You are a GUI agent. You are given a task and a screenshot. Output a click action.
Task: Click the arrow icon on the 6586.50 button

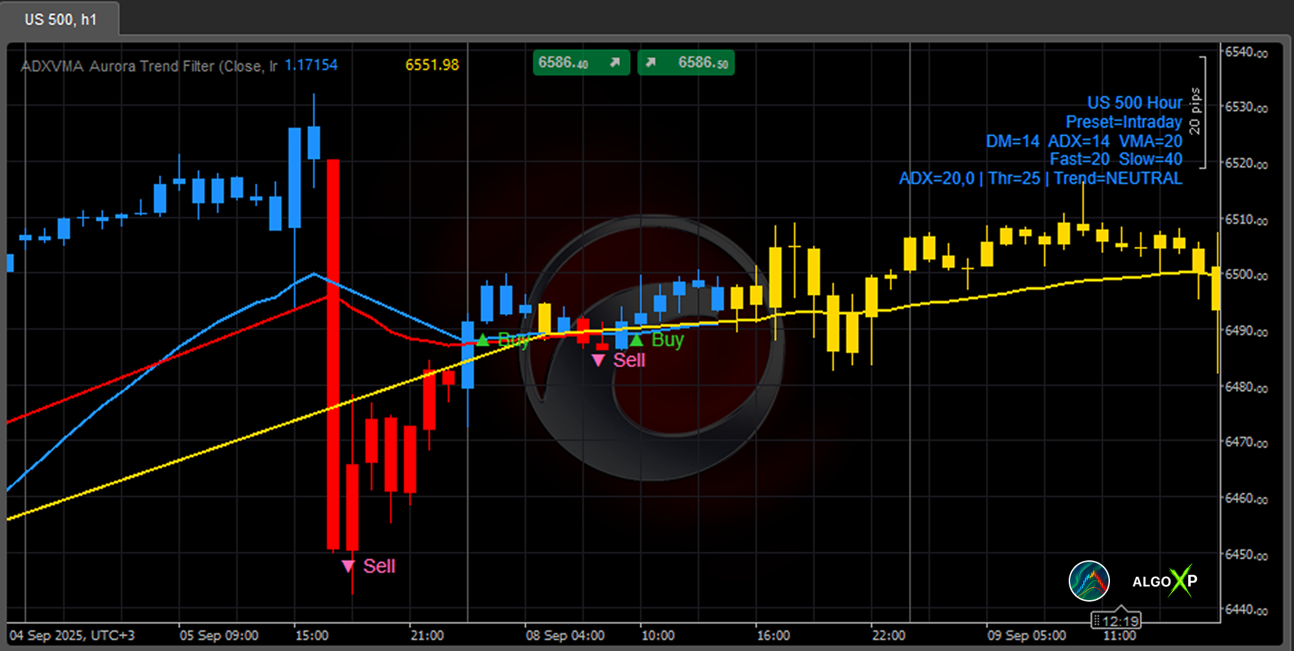point(650,62)
